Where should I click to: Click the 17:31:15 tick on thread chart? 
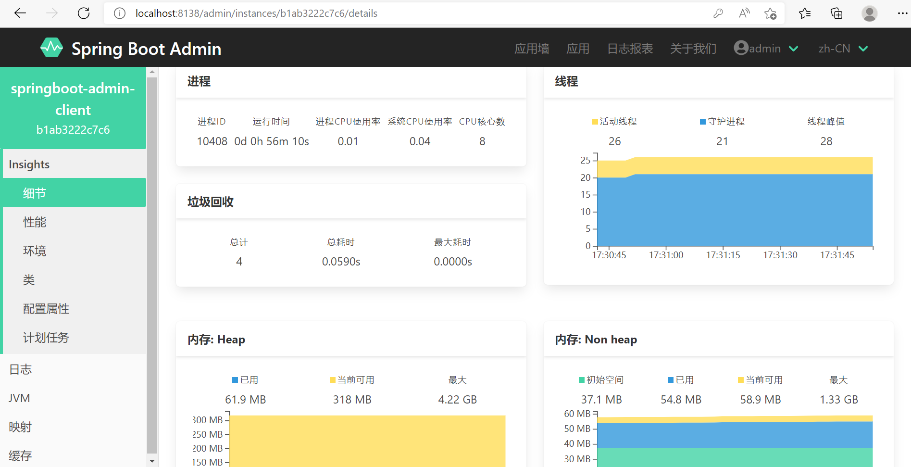tap(723, 255)
